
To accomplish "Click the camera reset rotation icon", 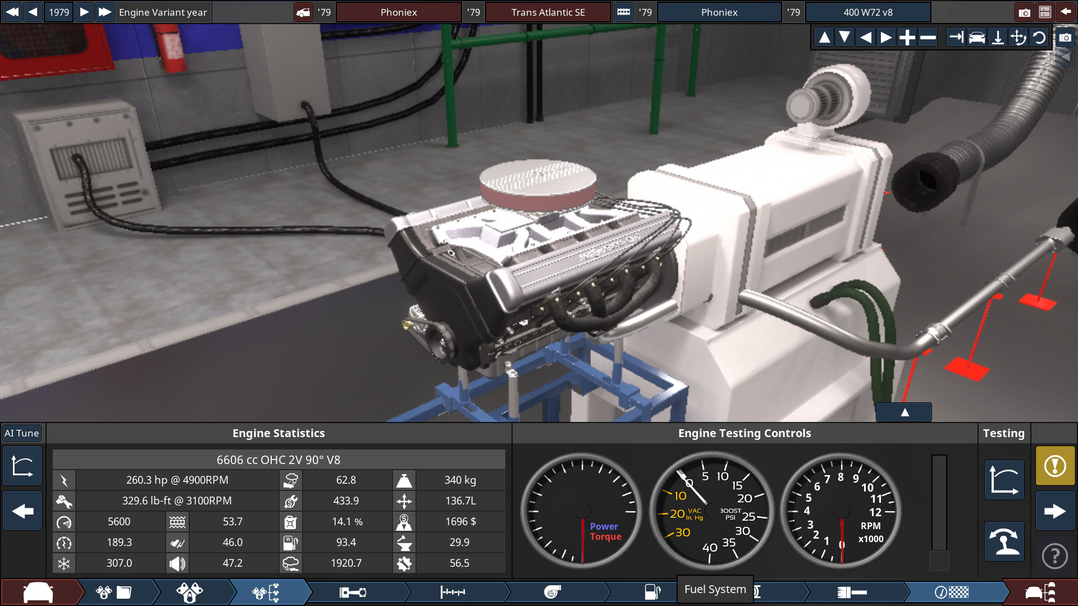I will coord(1039,38).
